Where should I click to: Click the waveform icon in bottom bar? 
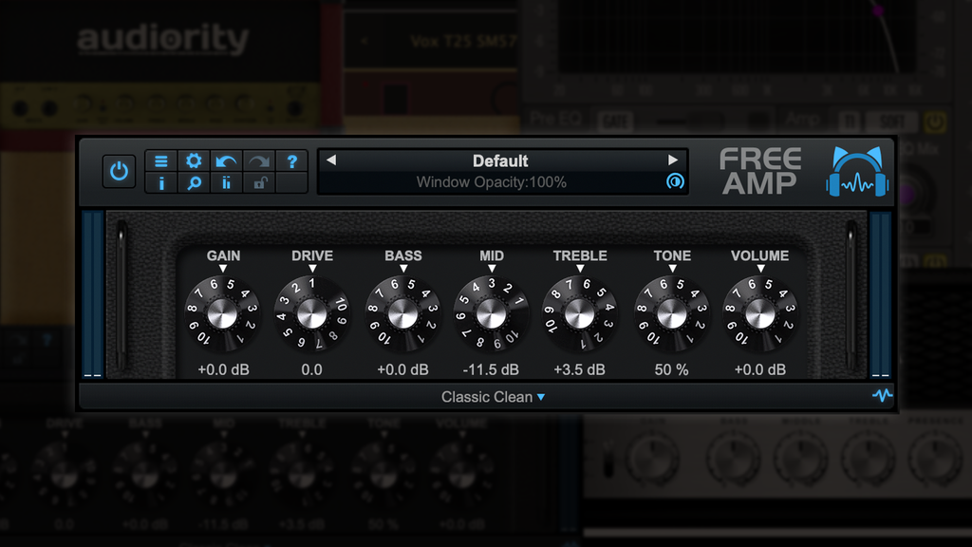click(x=882, y=395)
